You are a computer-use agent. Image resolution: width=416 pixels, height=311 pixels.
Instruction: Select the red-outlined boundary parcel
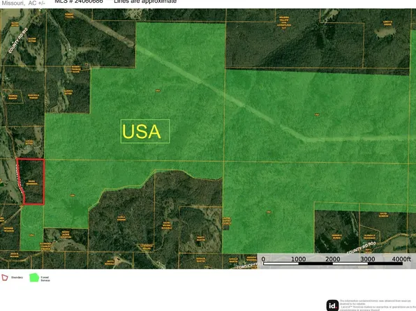click(x=31, y=181)
